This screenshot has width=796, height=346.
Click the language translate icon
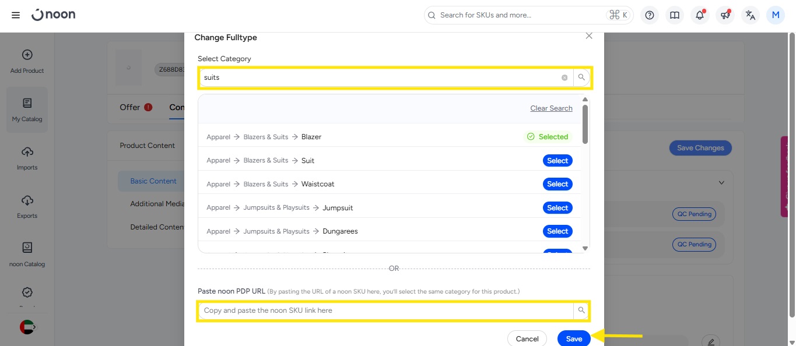[x=751, y=15]
